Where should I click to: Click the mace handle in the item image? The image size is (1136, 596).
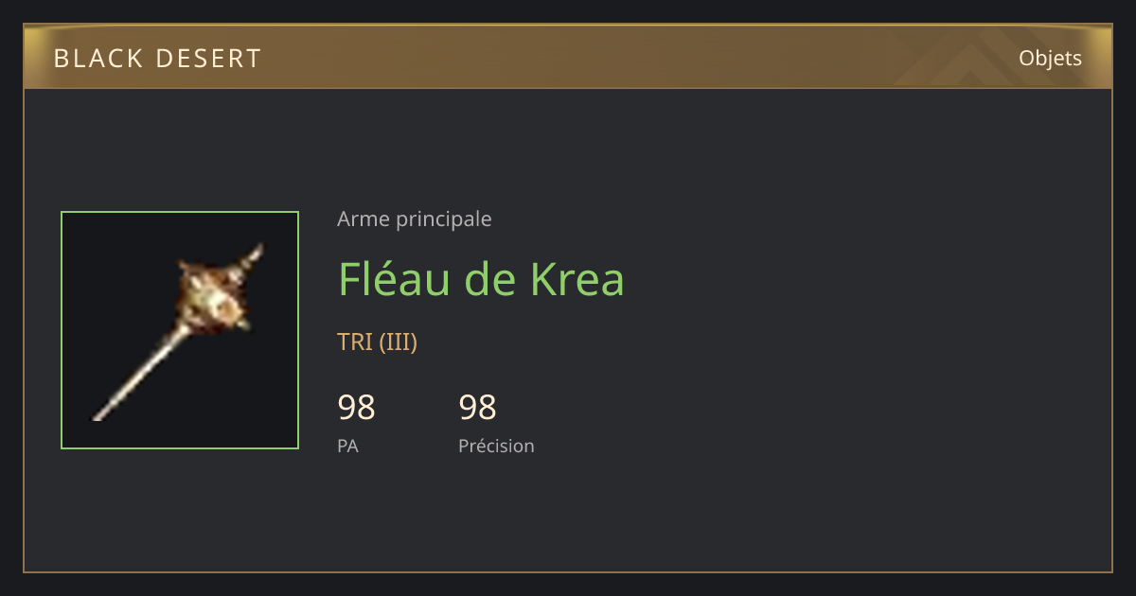click(139, 374)
